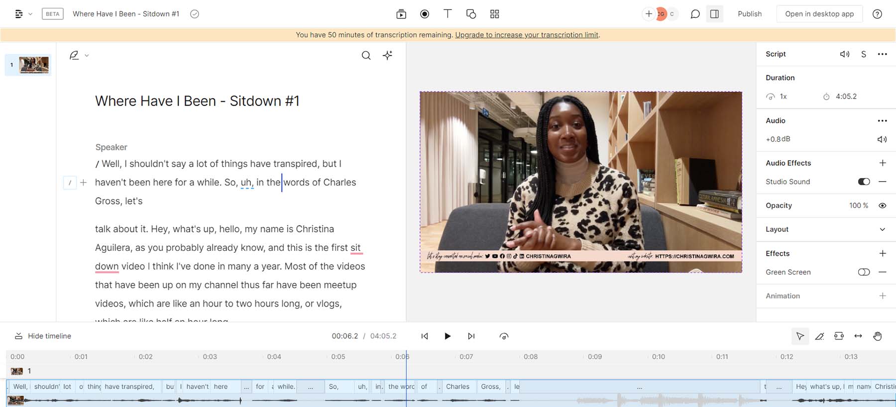Image resolution: width=896 pixels, height=407 pixels.
Task: Click the slash scene marker button
Action: (x=70, y=183)
